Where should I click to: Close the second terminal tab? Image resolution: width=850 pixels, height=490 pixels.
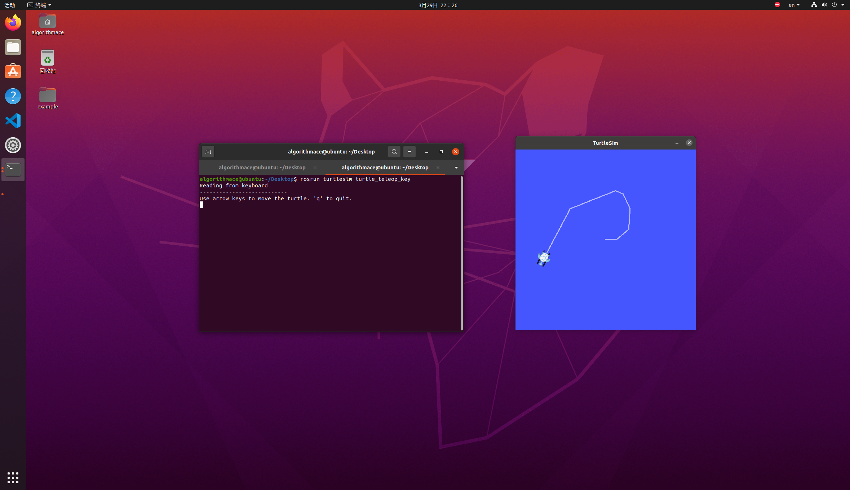(438, 168)
